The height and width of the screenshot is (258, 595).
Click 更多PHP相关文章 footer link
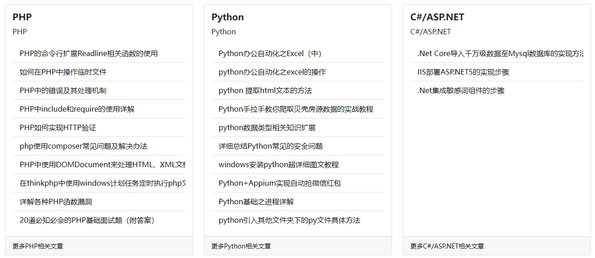pyautogui.click(x=38, y=246)
